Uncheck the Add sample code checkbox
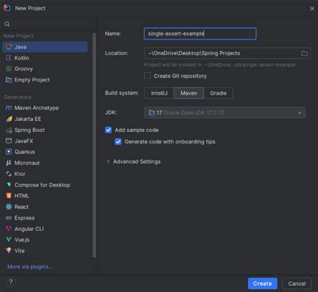 coord(109,130)
